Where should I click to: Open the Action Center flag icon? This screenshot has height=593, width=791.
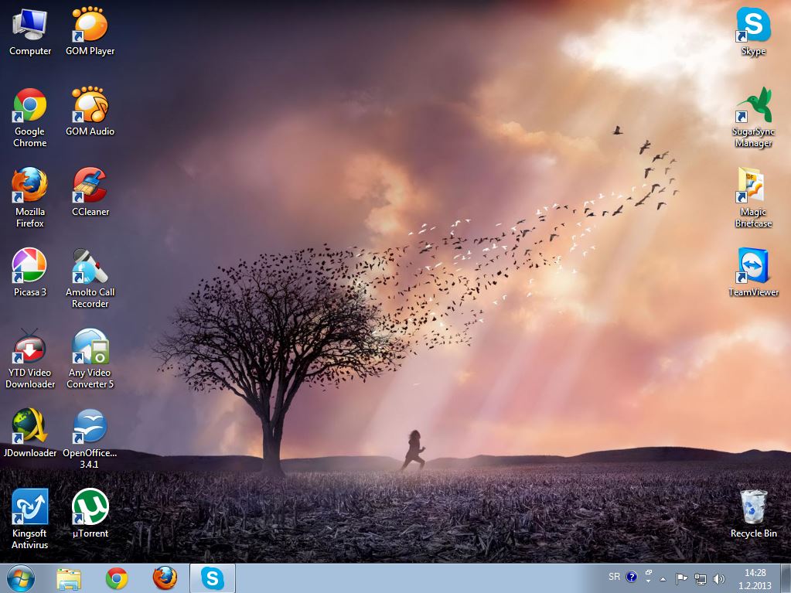pos(681,579)
